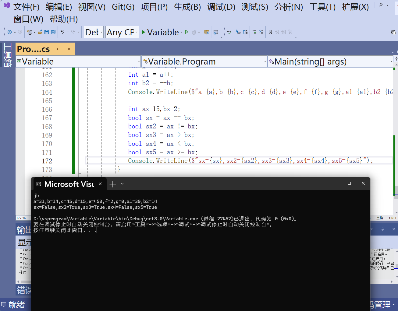Image resolution: width=398 pixels, height=311 pixels.
Task: Click the 空格 indentation indicator
Action: coord(380,218)
